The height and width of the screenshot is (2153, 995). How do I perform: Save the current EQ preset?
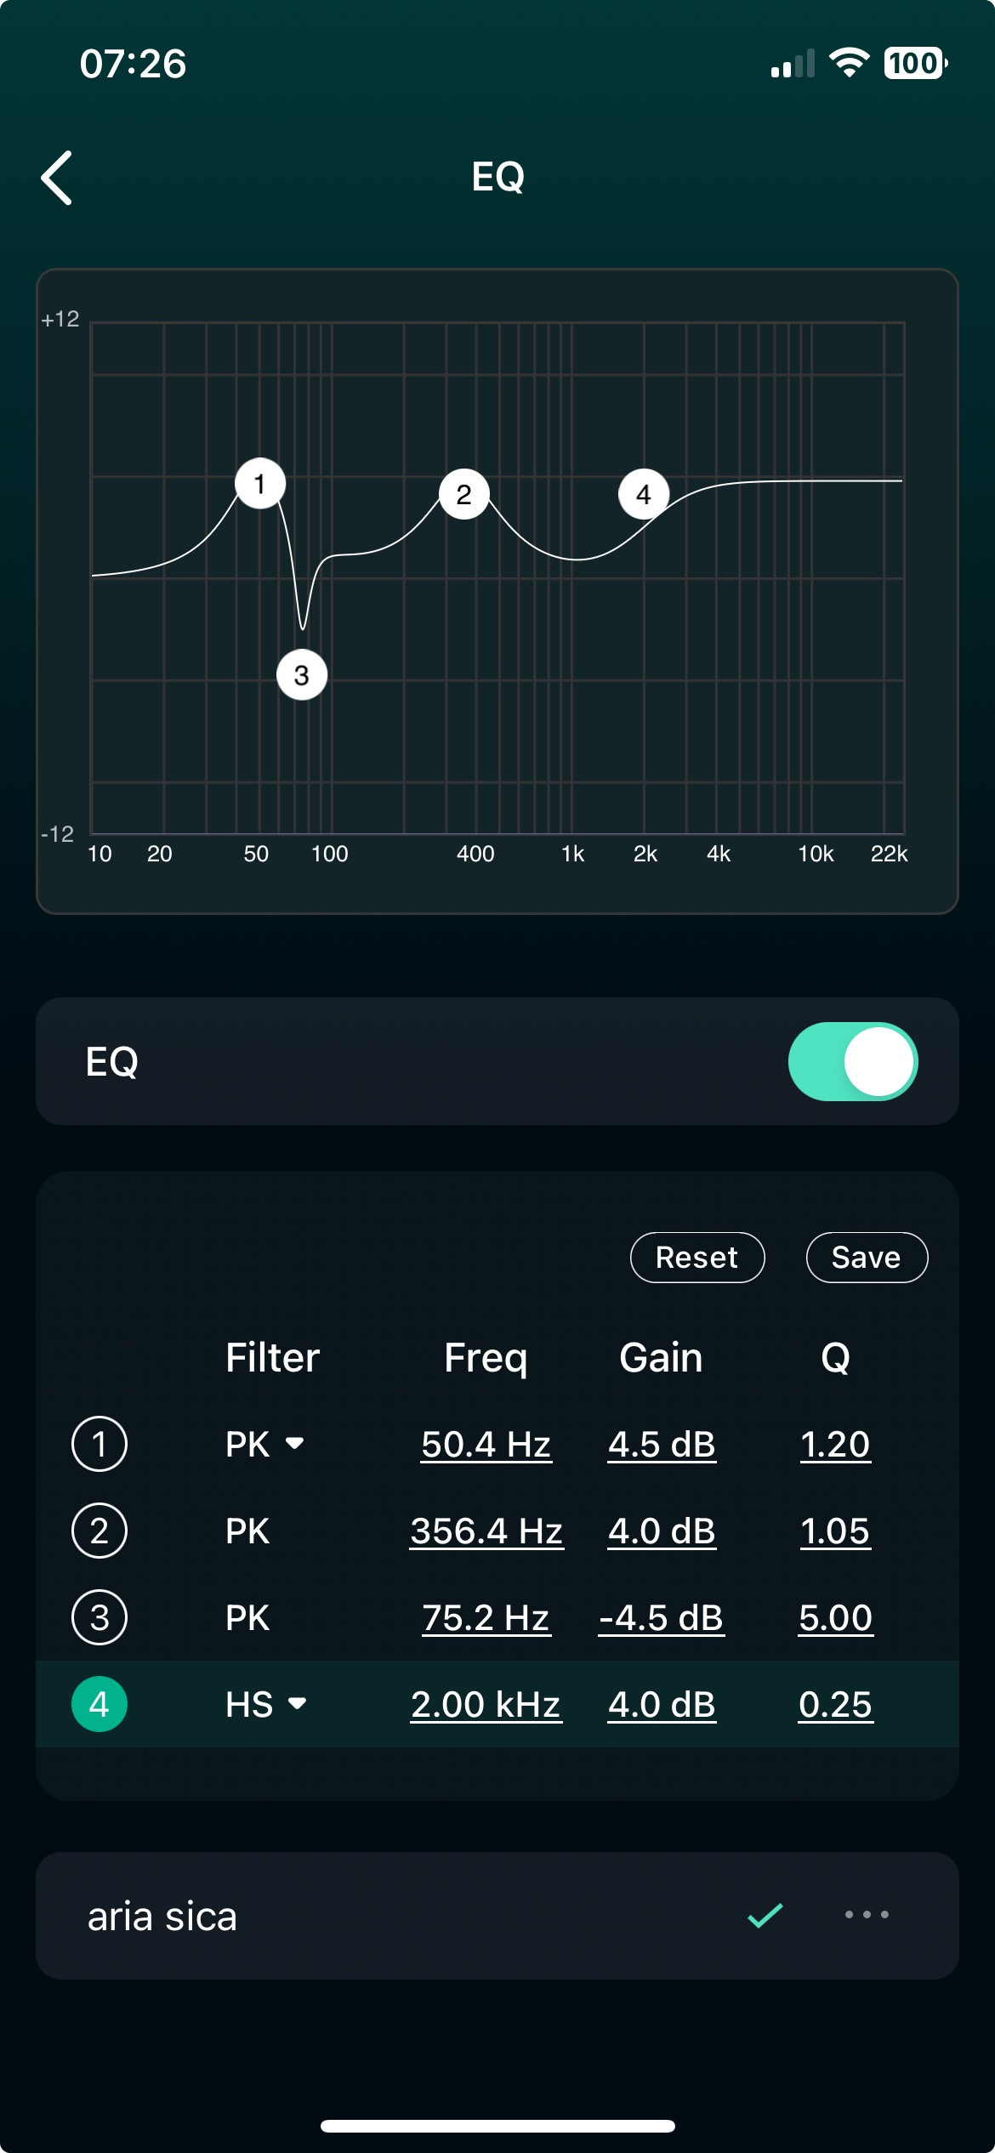click(866, 1257)
